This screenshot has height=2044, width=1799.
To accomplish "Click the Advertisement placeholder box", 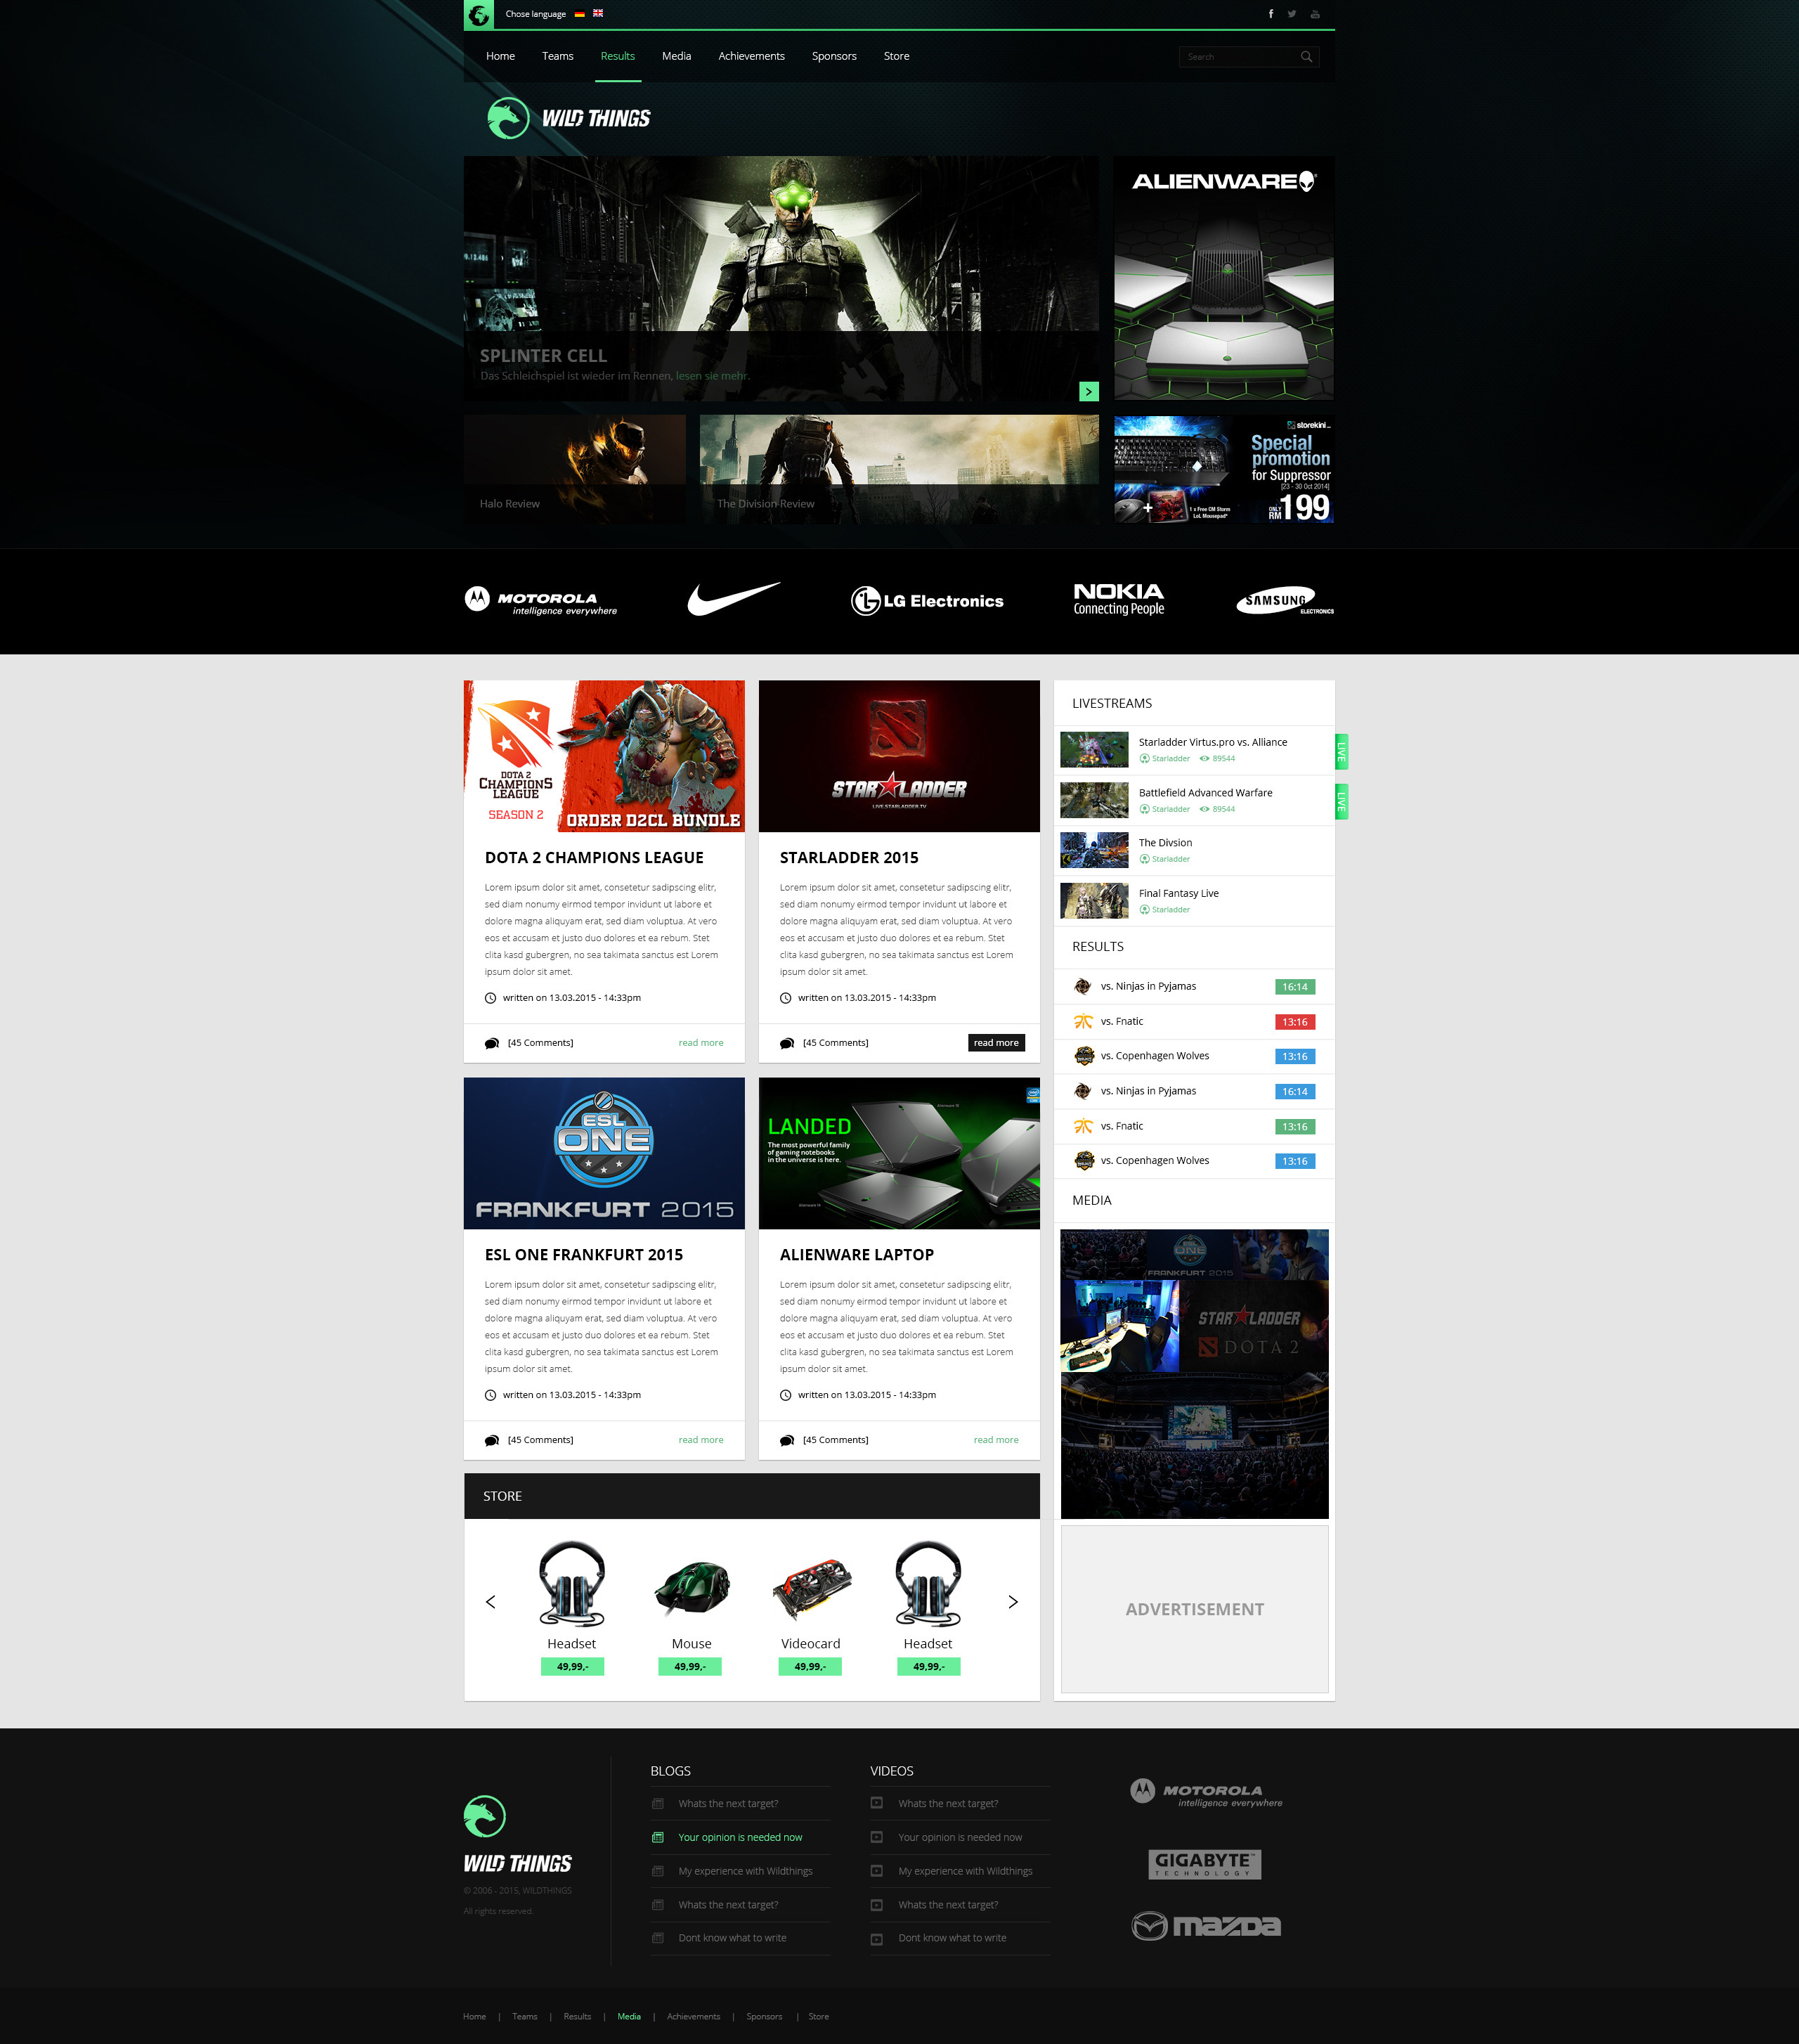I will click(1194, 1609).
